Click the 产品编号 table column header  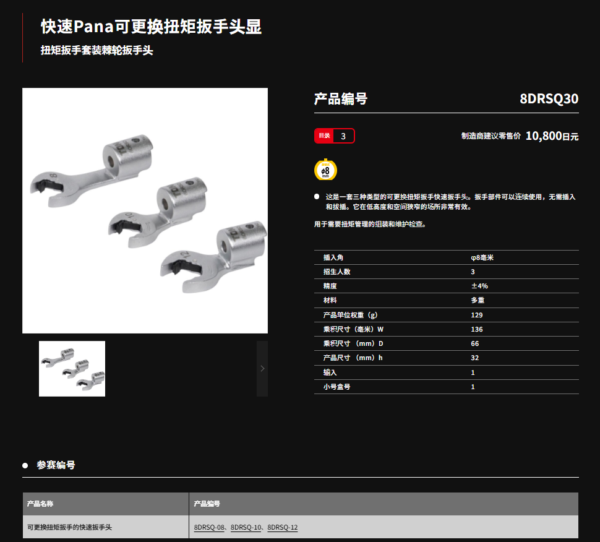tap(207, 504)
